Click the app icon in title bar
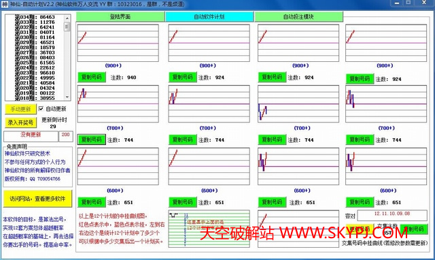The height and width of the screenshot is (260, 435). click(5, 4)
